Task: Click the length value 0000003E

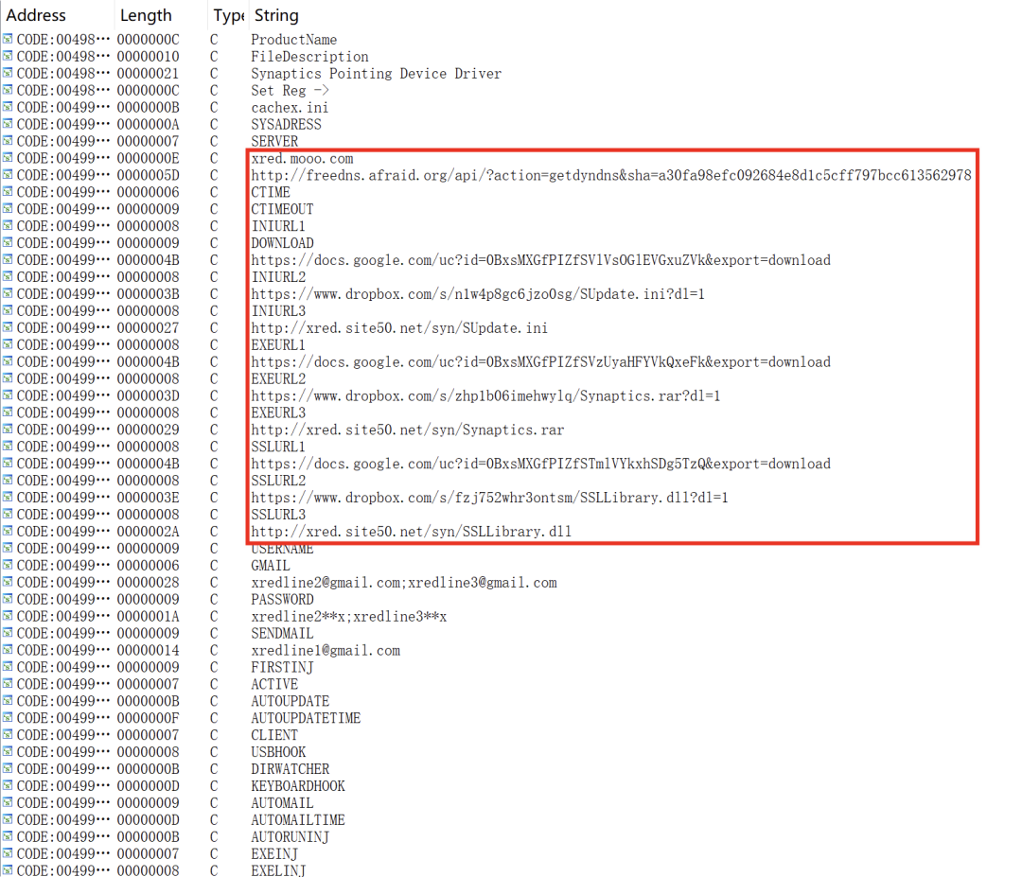Action: (148, 497)
